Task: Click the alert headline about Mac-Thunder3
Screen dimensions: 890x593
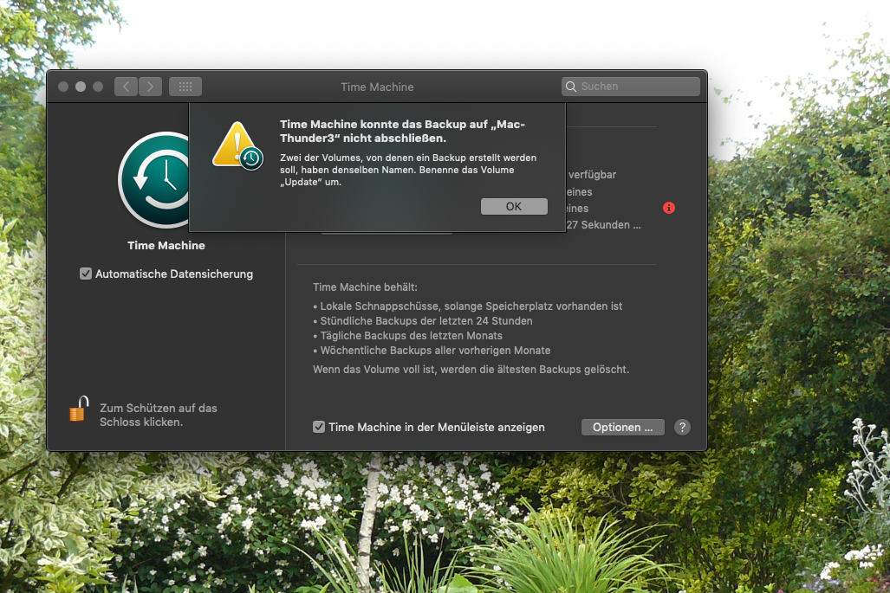Action: pos(402,131)
